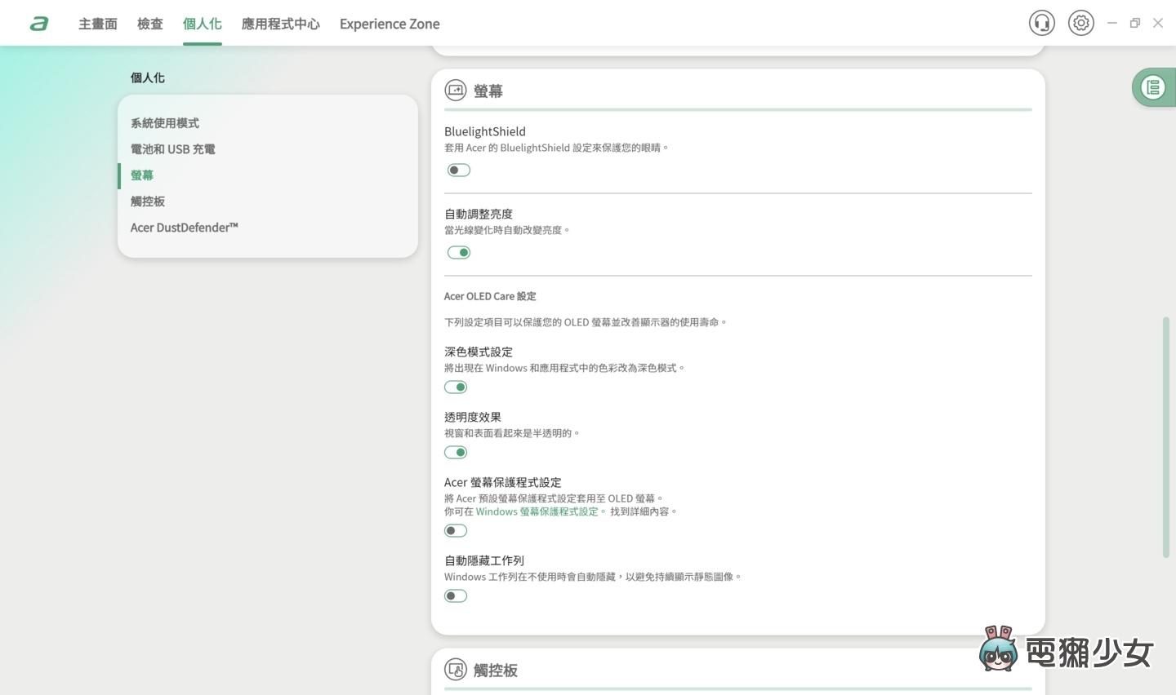Open the settings gear icon
The height and width of the screenshot is (695, 1176).
1081,23
